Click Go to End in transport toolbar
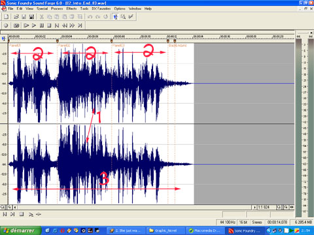This screenshot has width=314, height=235. coord(80,25)
